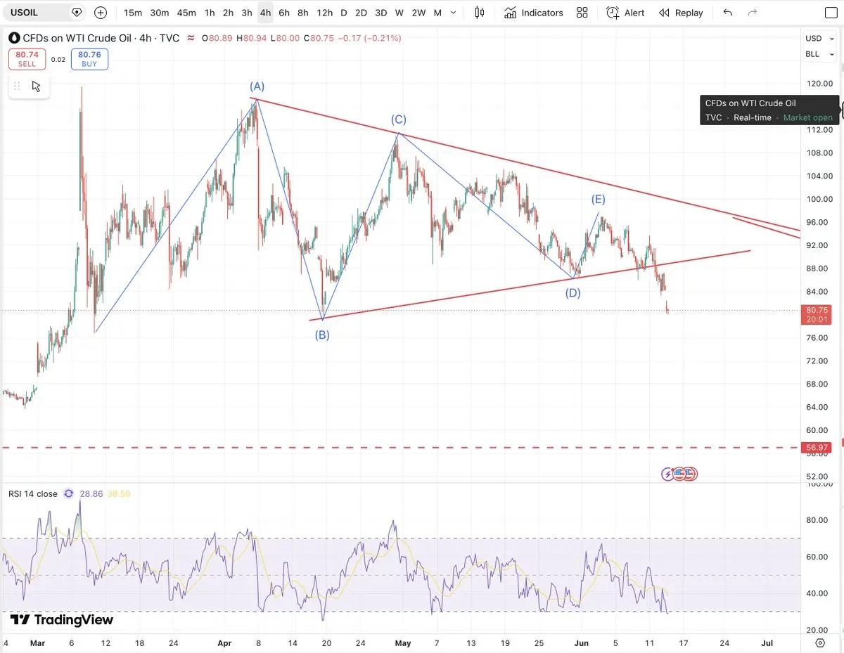
Task: Switch to the 2h interval
Action: tap(228, 13)
